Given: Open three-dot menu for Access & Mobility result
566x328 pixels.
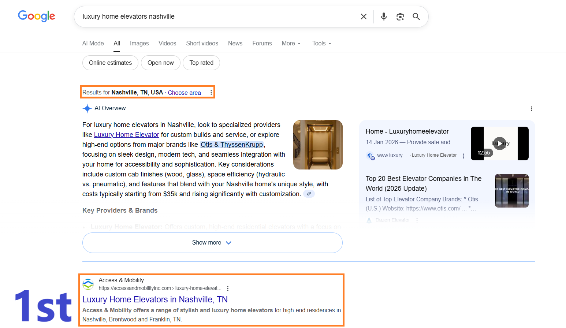Looking at the screenshot, I should pos(228,288).
